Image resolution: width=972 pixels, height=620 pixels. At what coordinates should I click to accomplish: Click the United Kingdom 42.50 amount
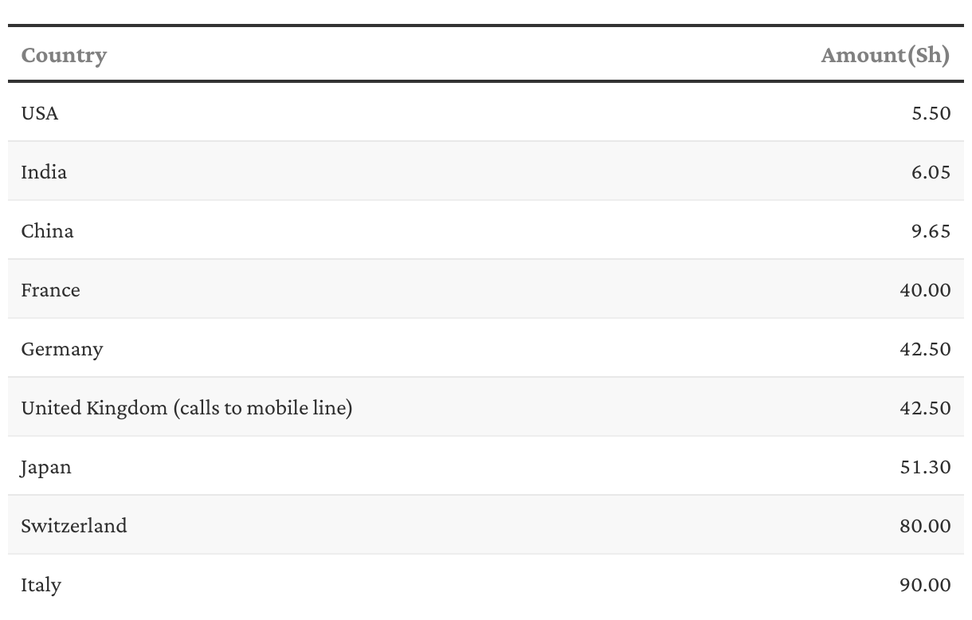tap(925, 408)
